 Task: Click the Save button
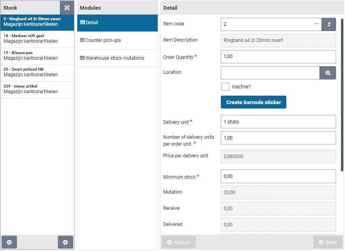(328, 242)
